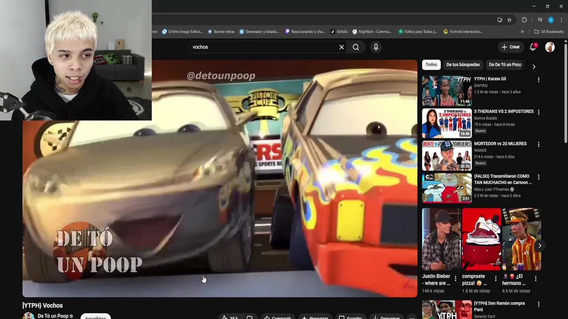Image resolution: width=568 pixels, height=319 pixels.
Task: Click the search magnifier button
Action: [356, 47]
